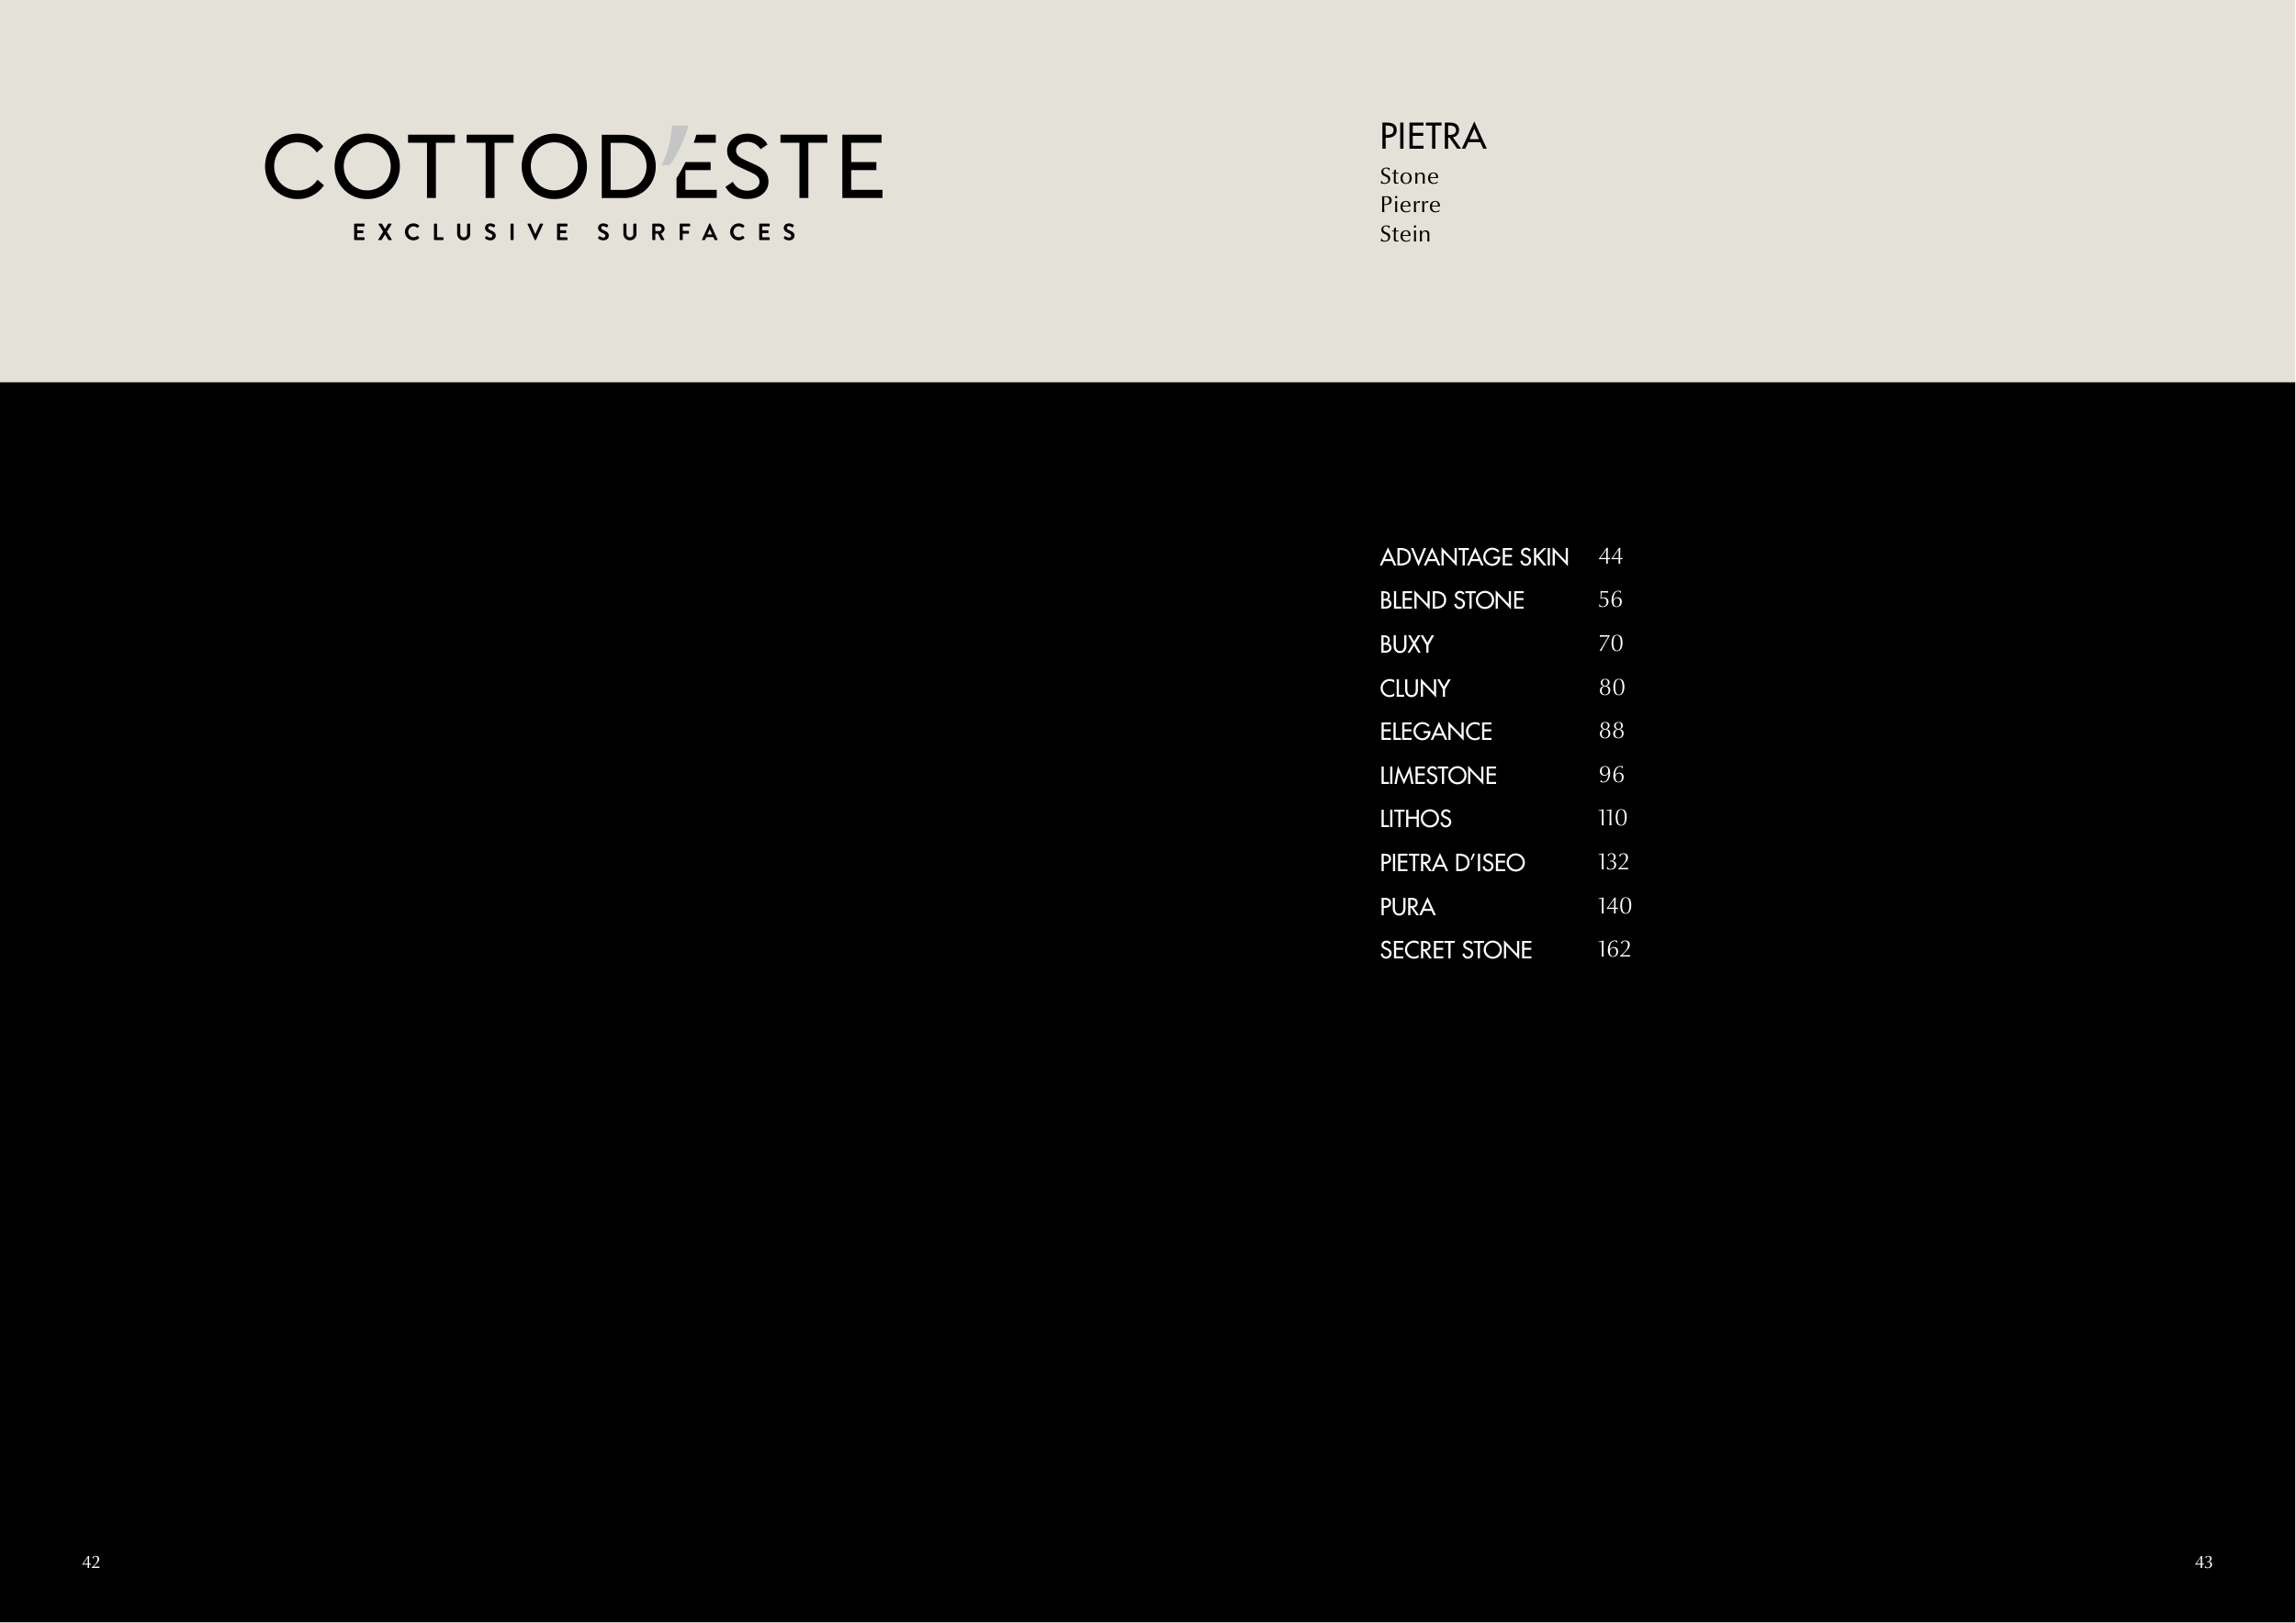
Task: Open the Advantage Skin contents entry
Action: point(1473,557)
